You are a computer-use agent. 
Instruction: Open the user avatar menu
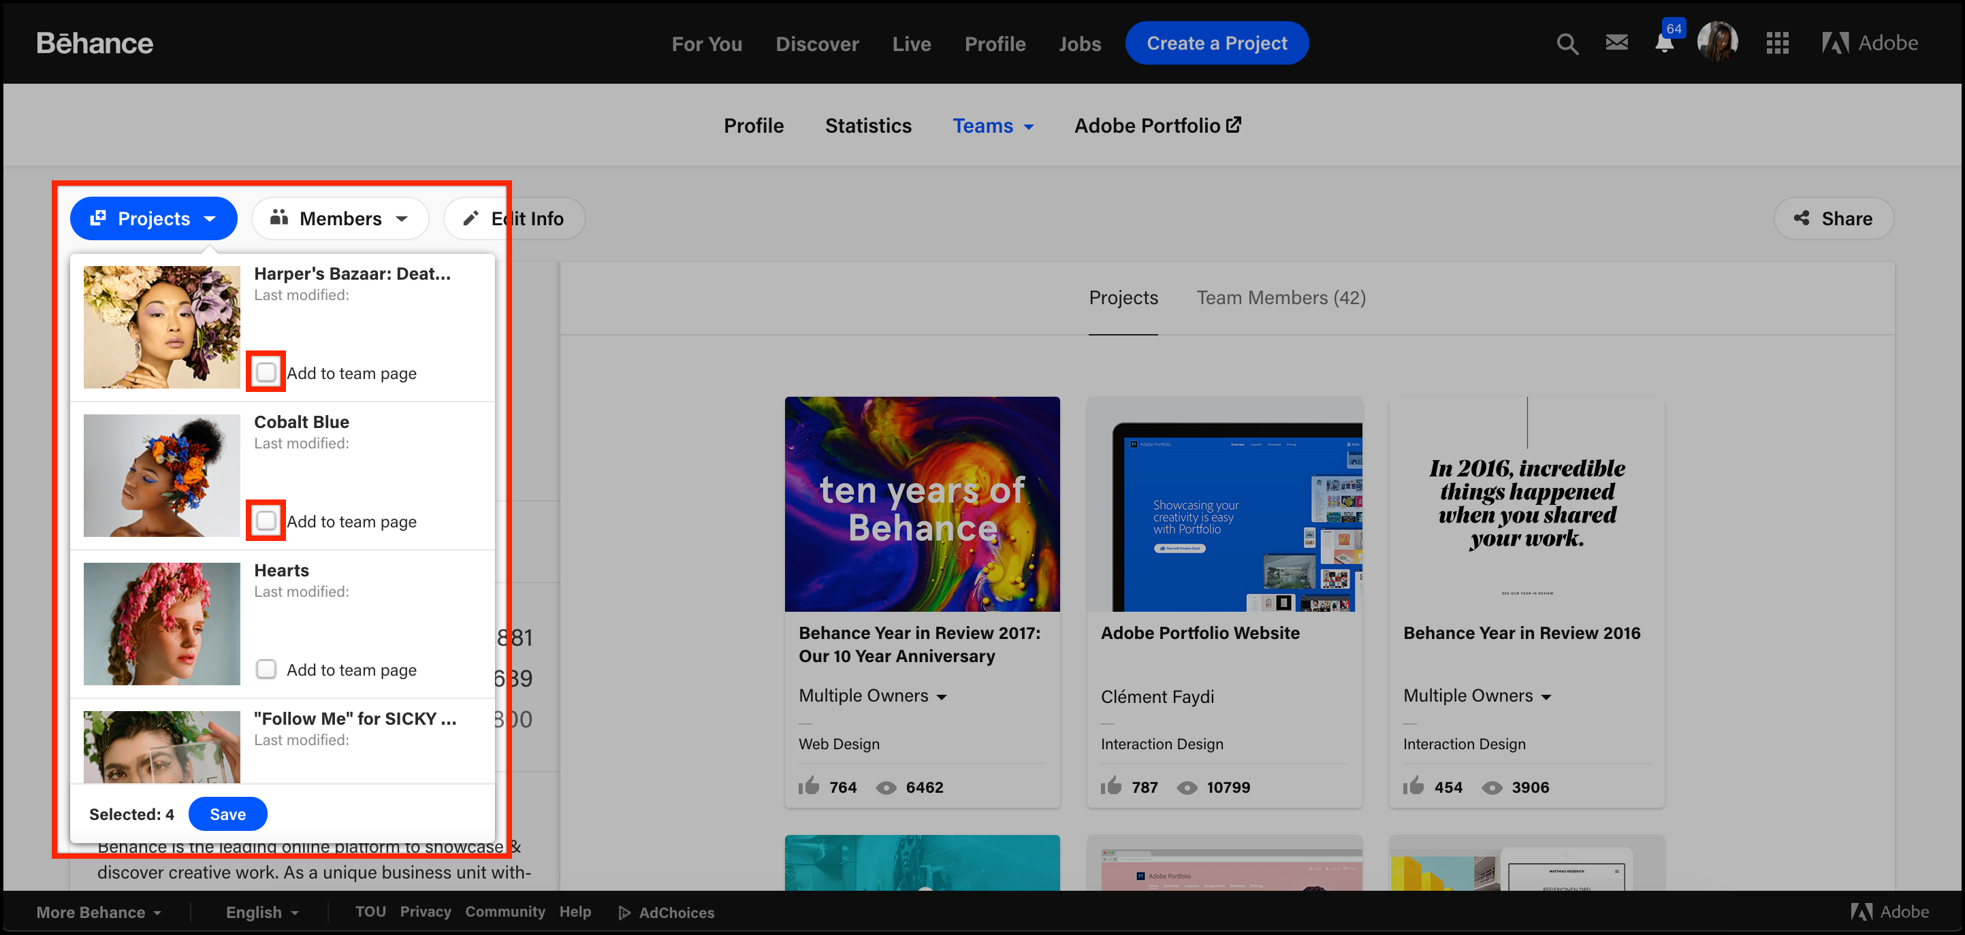coord(1717,42)
